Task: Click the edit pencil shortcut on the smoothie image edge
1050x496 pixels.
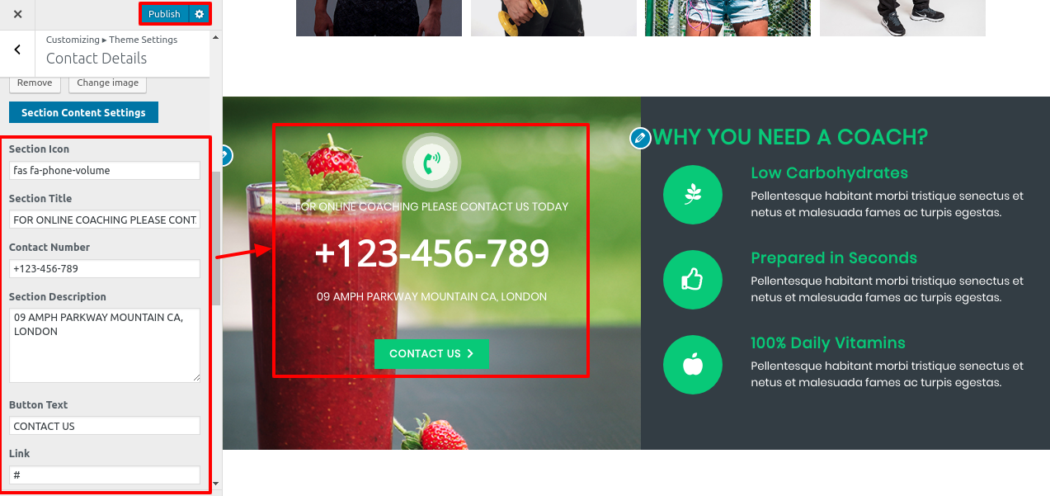Action: 224,155
